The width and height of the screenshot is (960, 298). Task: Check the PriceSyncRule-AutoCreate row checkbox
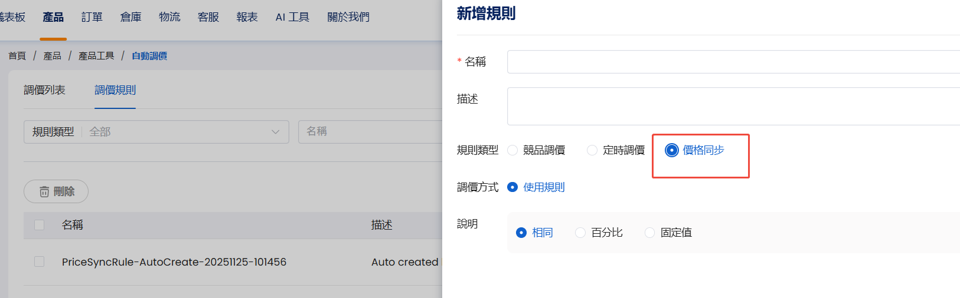[x=40, y=261]
